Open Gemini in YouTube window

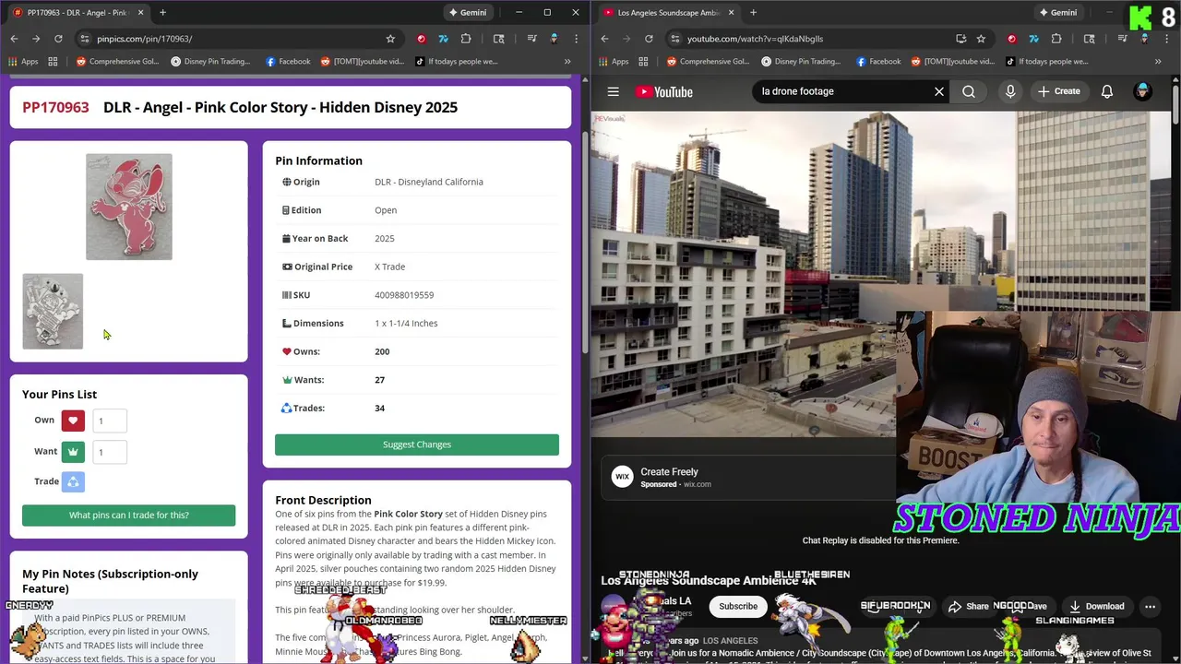click(1057, 13)
